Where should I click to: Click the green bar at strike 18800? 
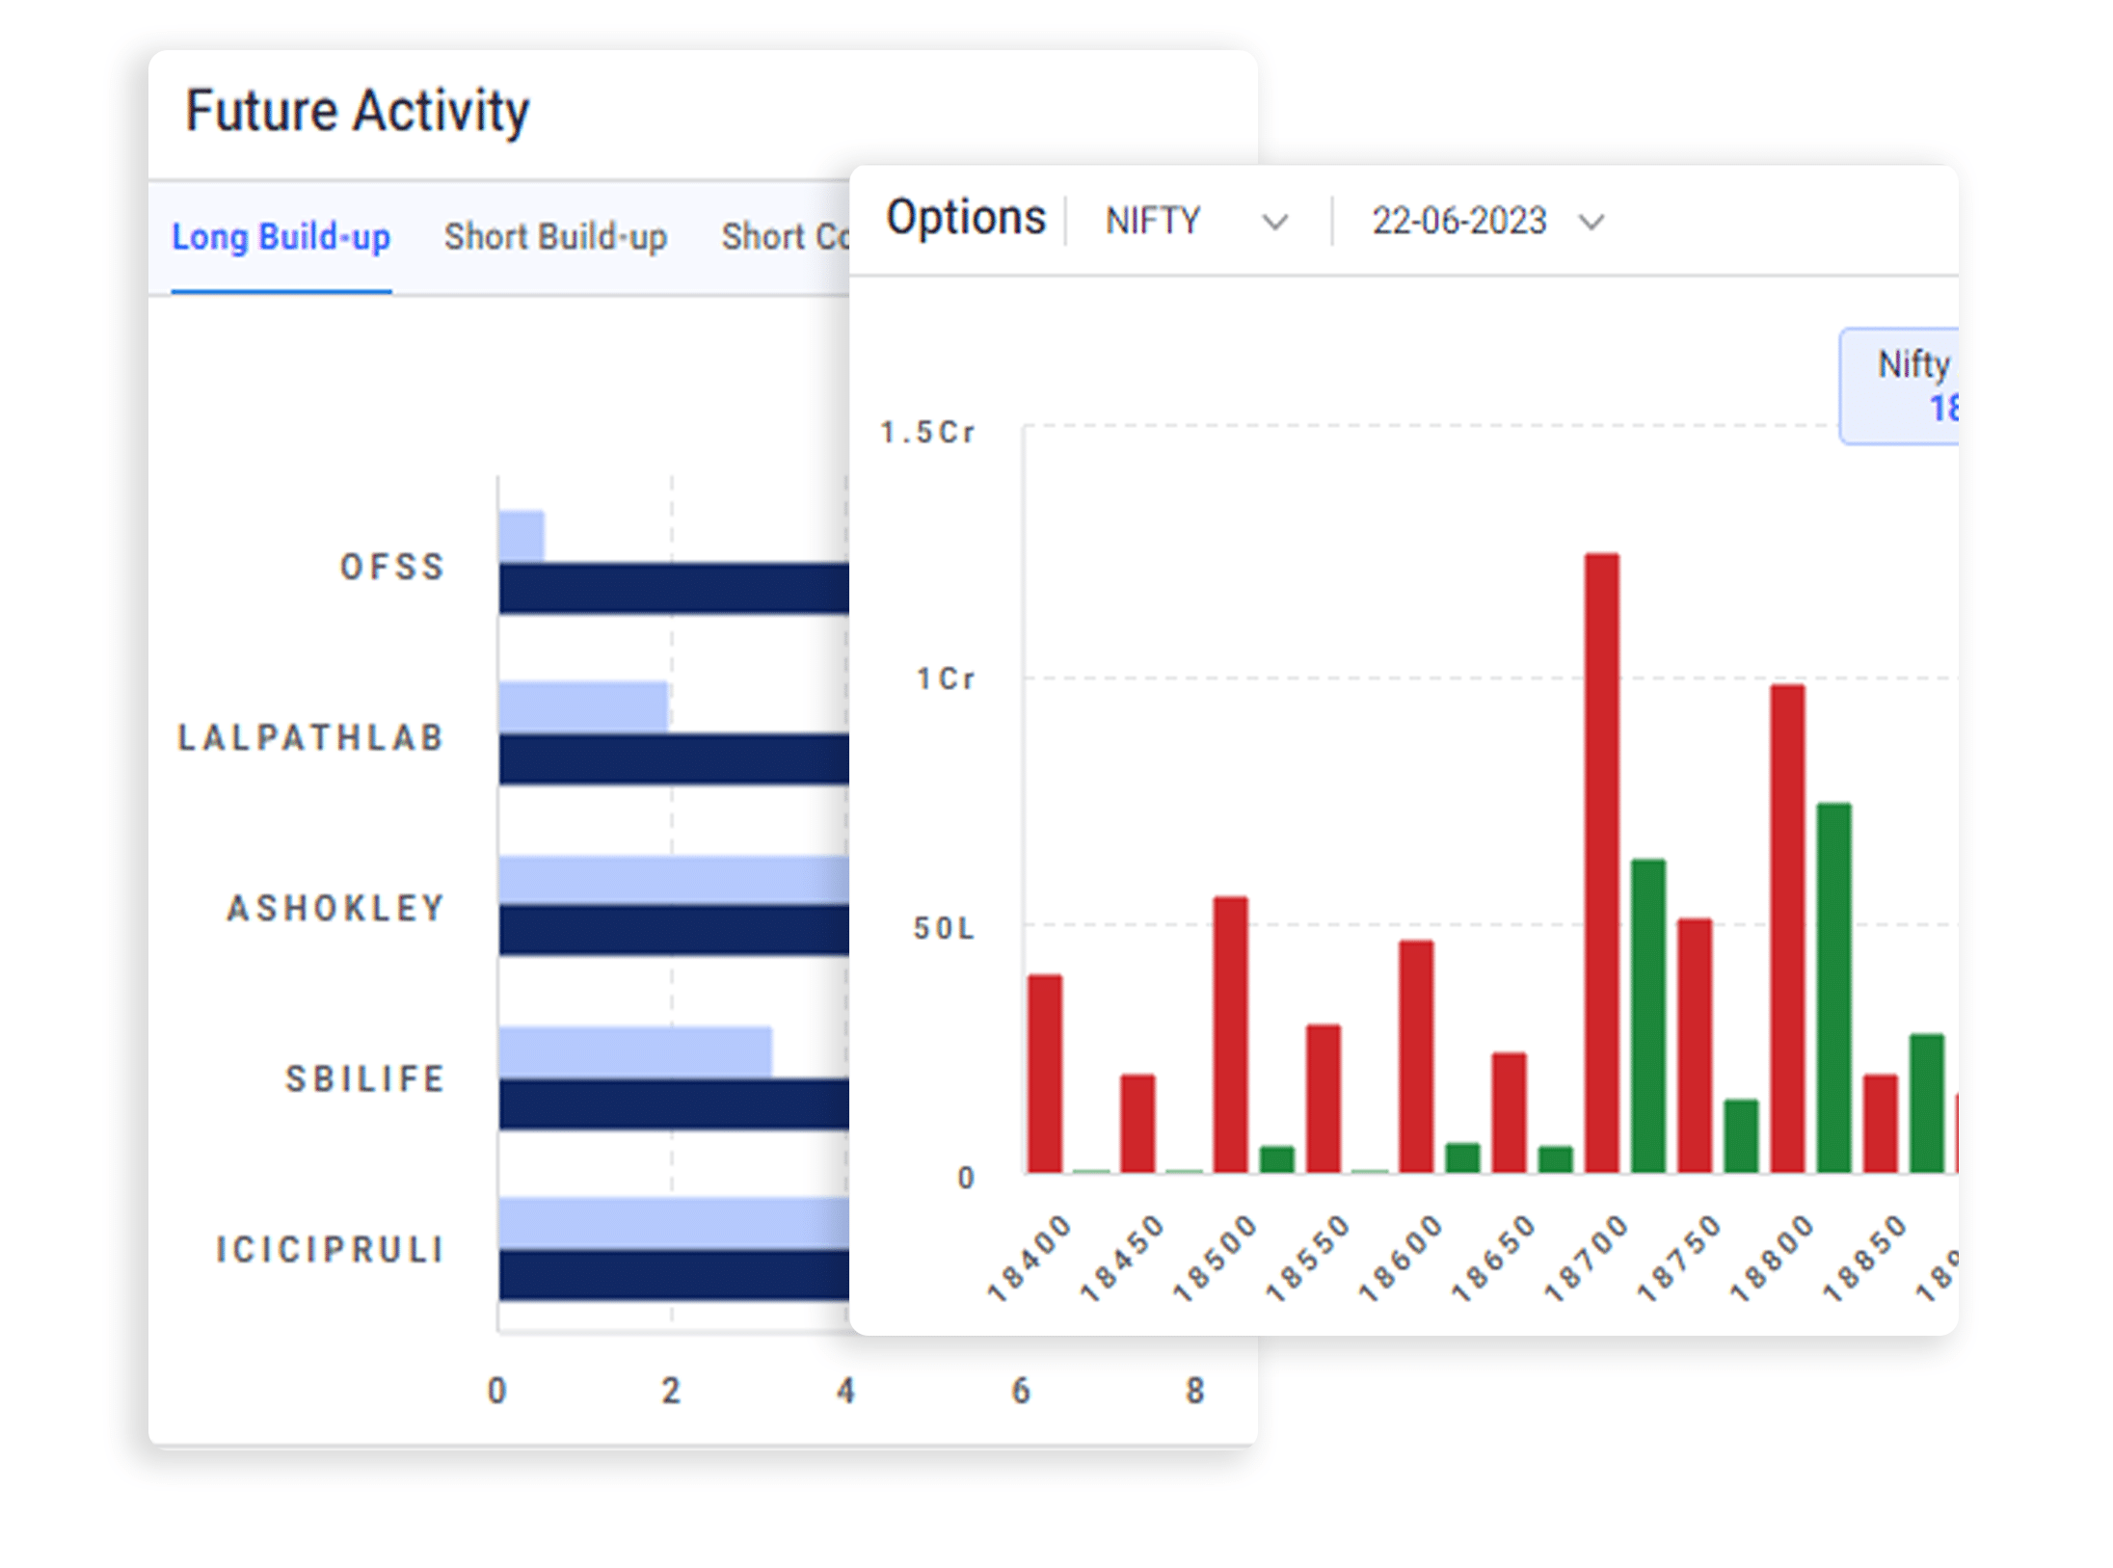point(1833,988)
